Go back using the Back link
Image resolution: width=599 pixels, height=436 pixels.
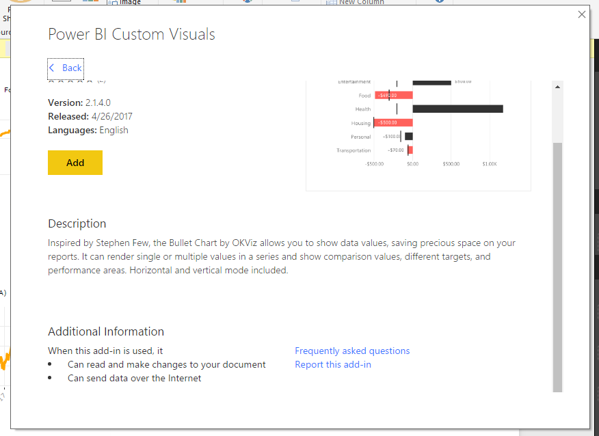pos(66,68)
